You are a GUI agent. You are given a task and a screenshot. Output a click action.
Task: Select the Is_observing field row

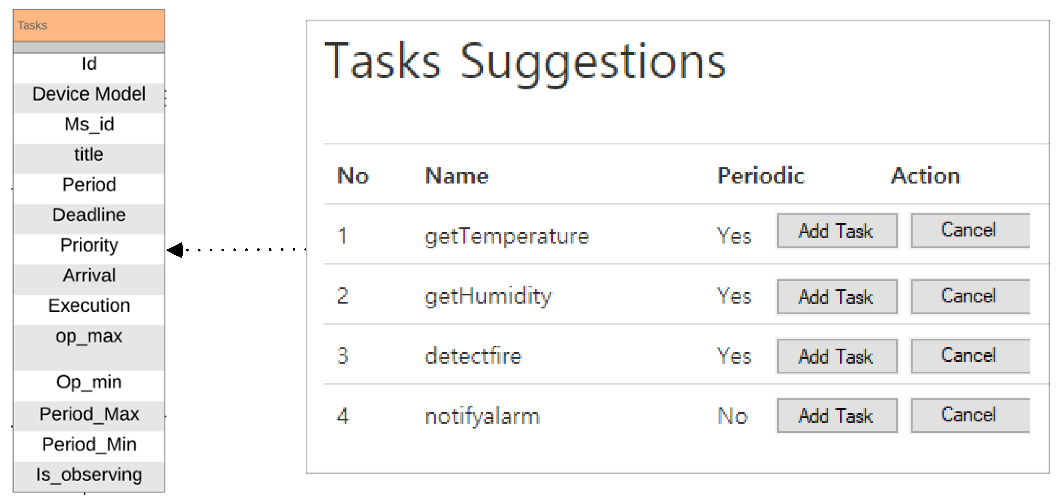point(89,475)
